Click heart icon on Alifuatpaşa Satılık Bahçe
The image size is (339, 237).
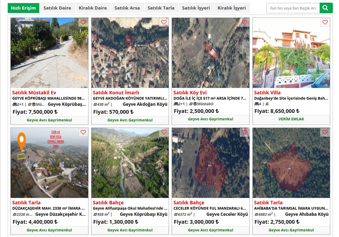164,132
